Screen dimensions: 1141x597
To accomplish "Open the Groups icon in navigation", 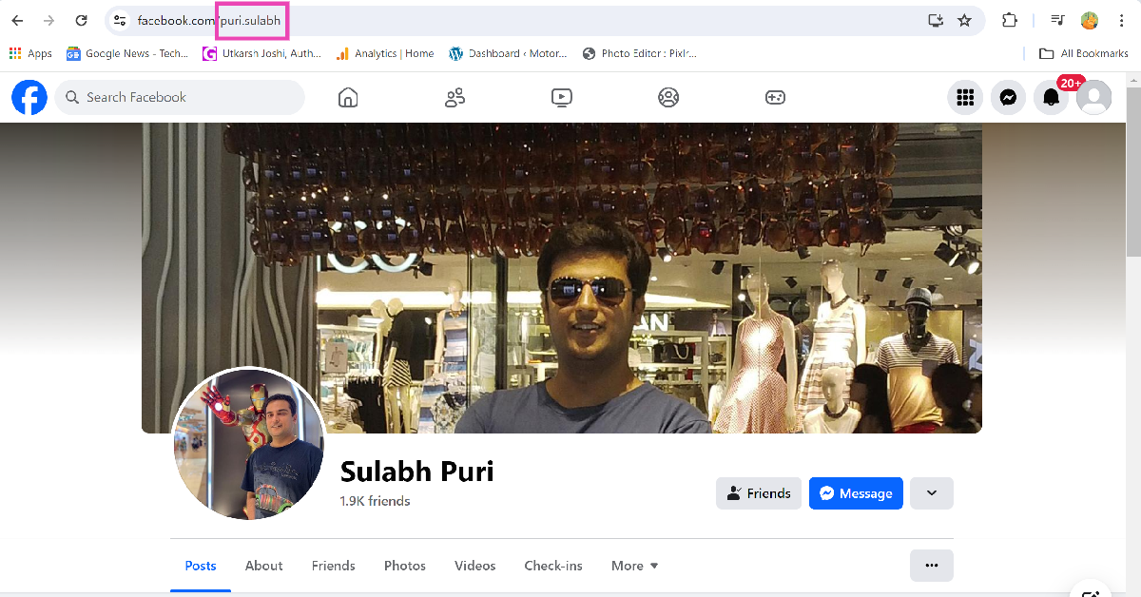I will click(x=668, y=97).
